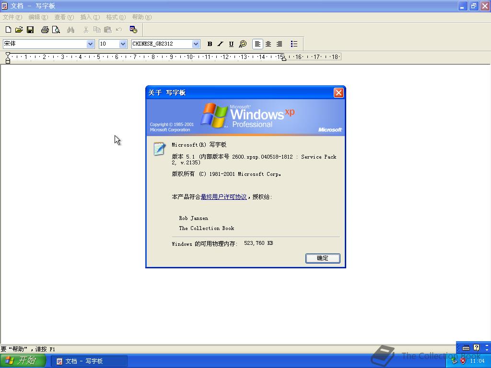This screenshot has height=368, width=491.
Task: Close the 关于 写字板 dialog
Action: [x=339, y=92]
